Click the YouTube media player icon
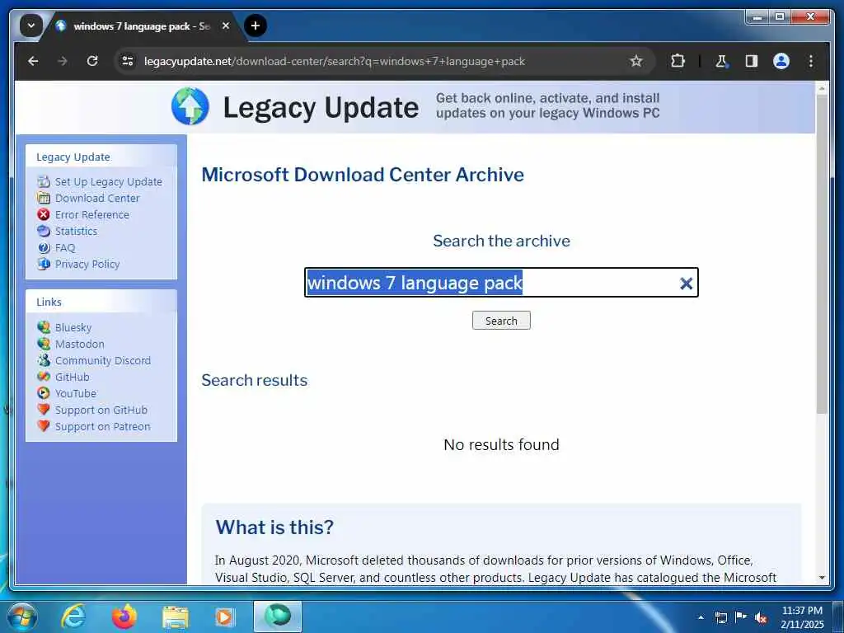The width and height of the screenshot is (844, 633). [x=44, y=393]
